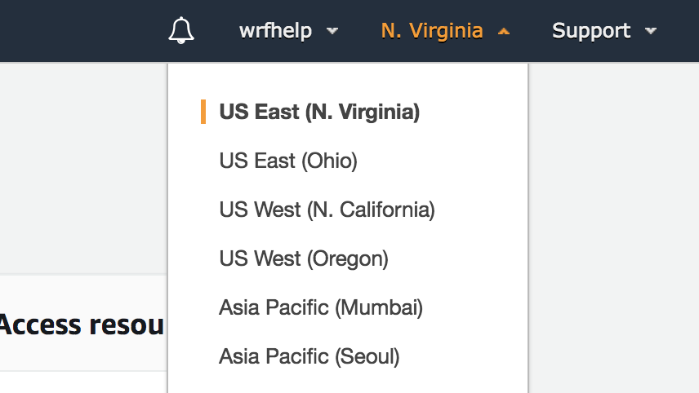
Task: Click the orange selected-region indicator bar
Action: 203,112
